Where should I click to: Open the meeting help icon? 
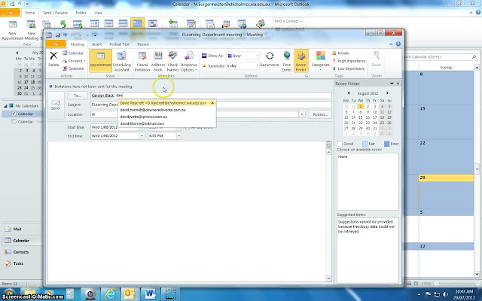[x=398, y=44]
